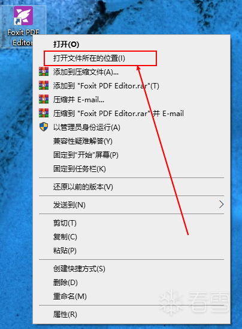Choose 打开文件所在的位置(I)
This screenshot has height=329, width=242.
[131, 58]
